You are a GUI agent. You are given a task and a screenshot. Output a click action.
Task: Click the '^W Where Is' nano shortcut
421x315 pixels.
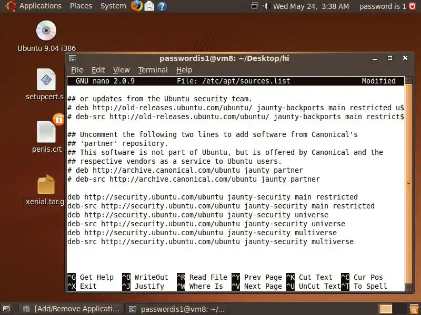point(200,286)
